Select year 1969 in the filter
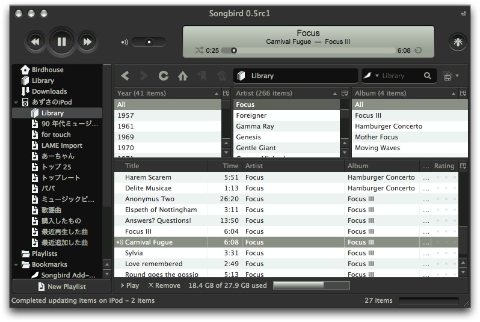 (x=168, y=137)
